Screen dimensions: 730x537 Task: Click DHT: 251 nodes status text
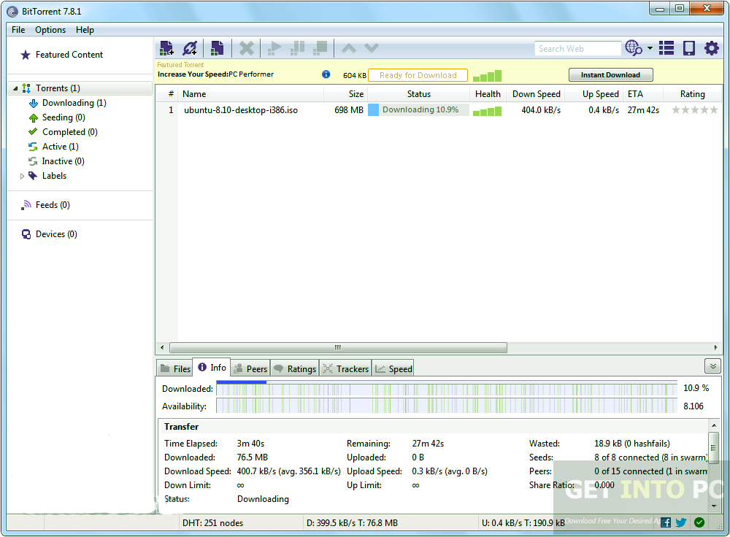click(212, 523)
